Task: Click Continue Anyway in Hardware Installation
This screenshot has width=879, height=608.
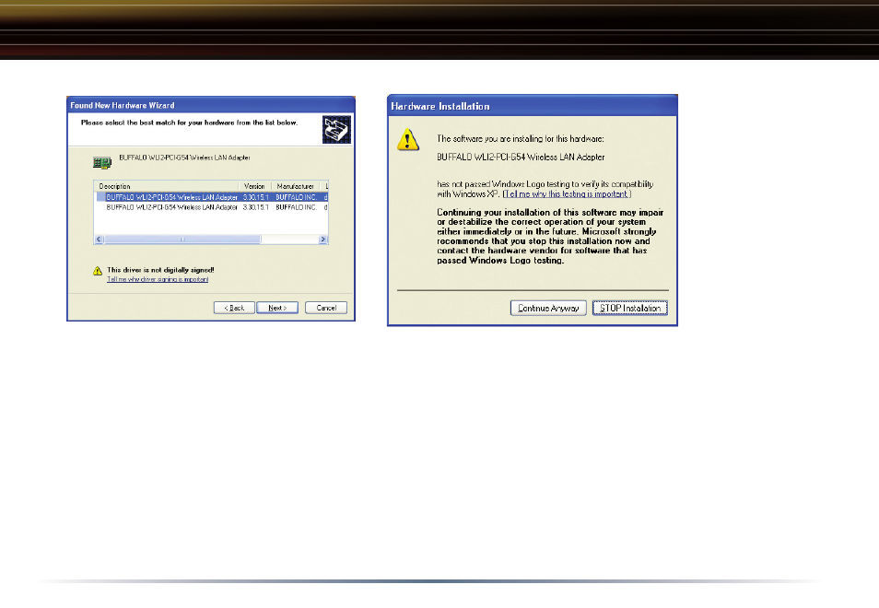Action: [548, 308]
